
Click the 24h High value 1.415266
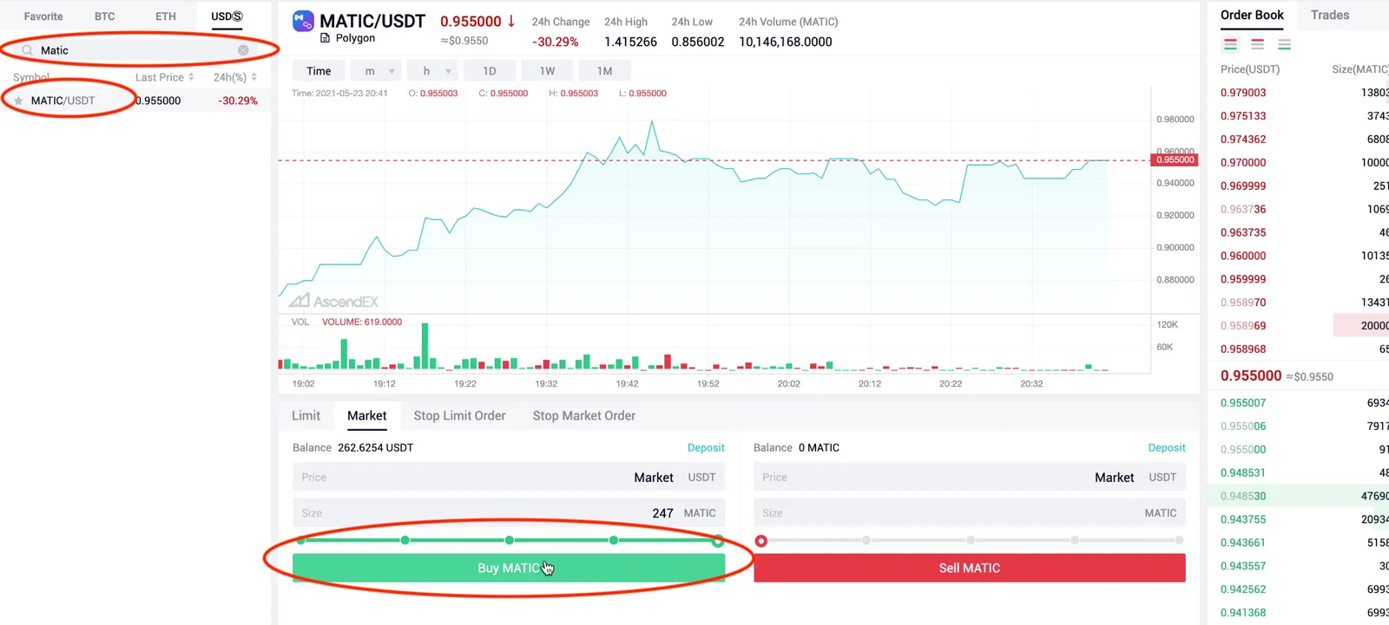pyautogui.click(x=630, y=42)
